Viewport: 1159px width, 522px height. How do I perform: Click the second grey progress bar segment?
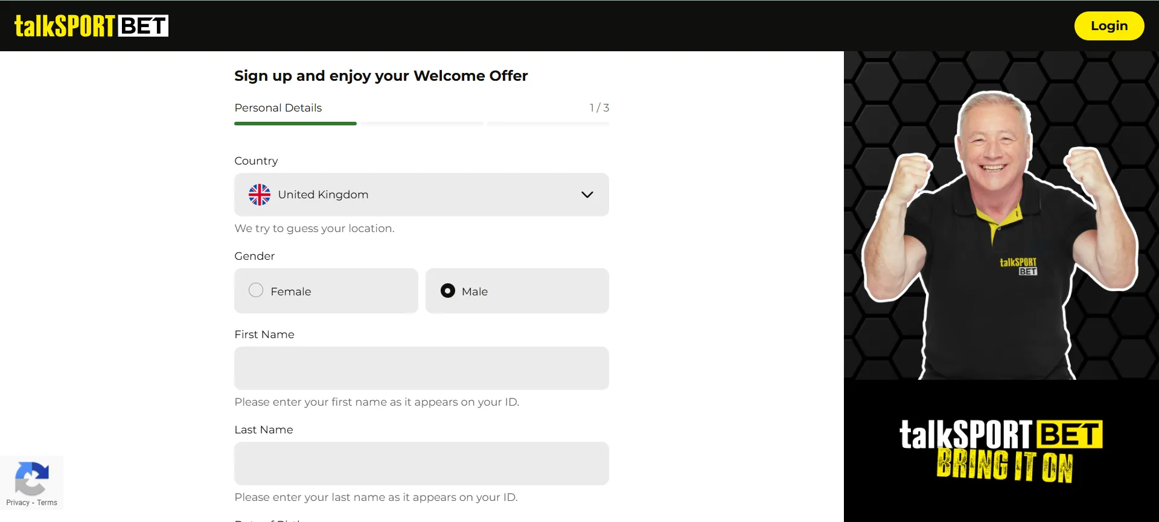422,124
